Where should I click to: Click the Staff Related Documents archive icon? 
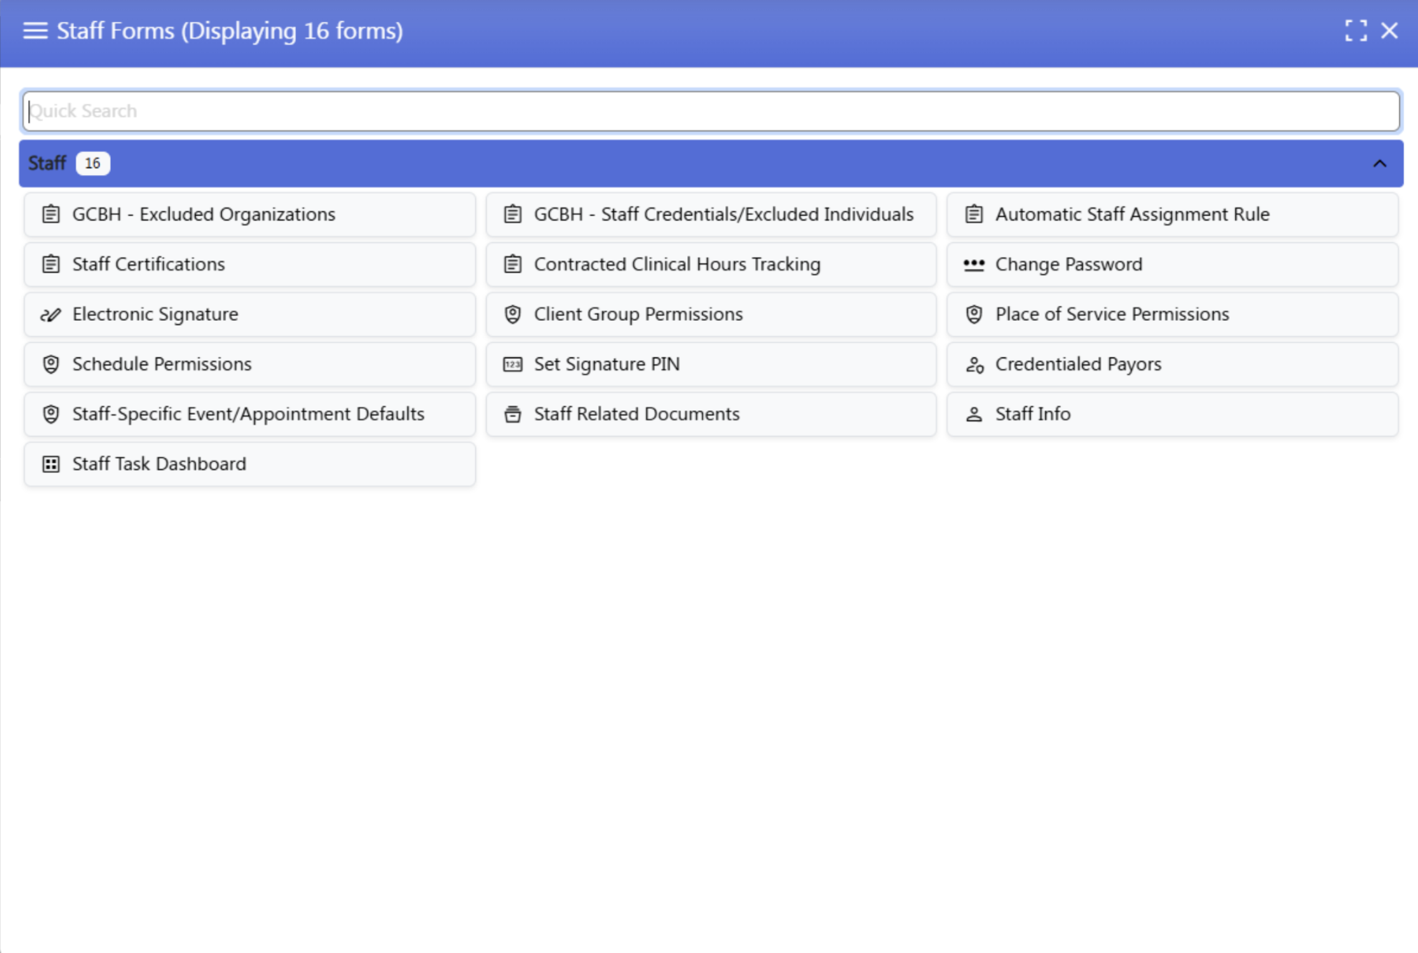[x=513, y=414]
